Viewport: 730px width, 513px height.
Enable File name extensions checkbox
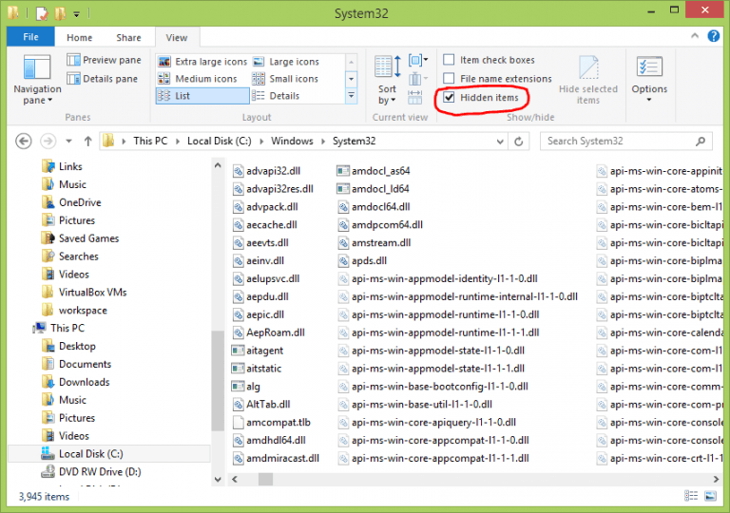[x=450, y=79]
